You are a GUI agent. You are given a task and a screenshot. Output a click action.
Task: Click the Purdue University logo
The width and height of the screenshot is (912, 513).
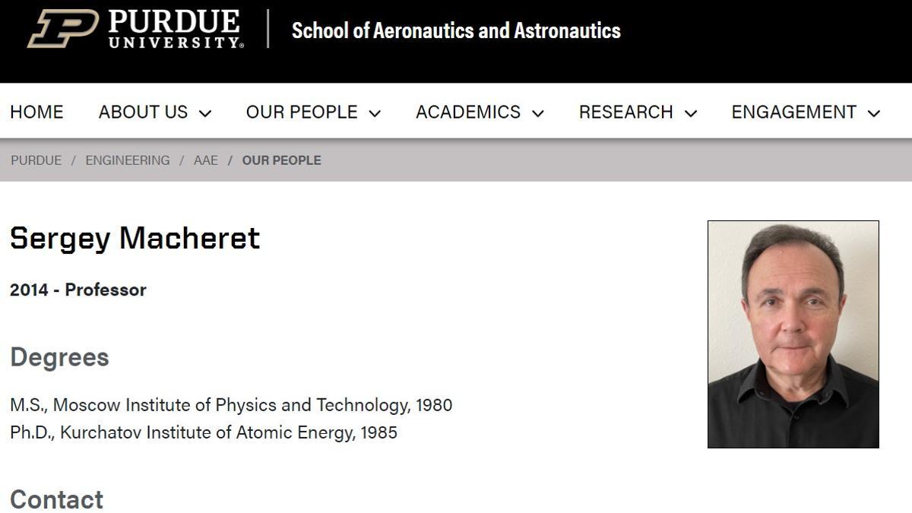135,30
